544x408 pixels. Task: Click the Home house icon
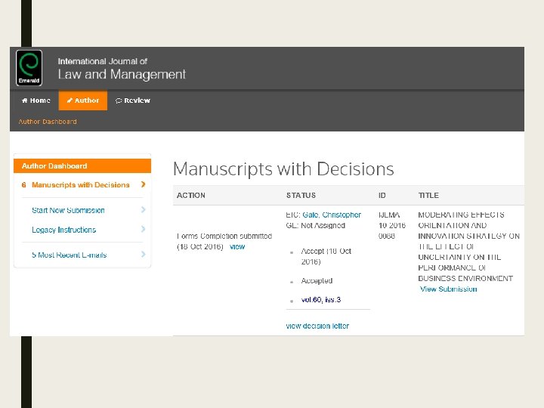click(x=24, y=100)
